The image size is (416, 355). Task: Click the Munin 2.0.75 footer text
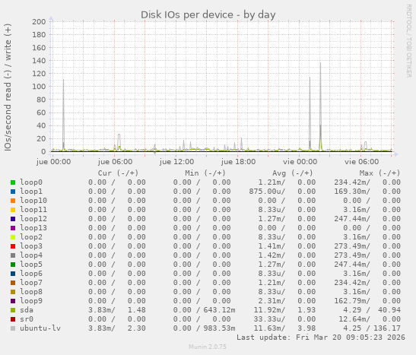(x=208, y=347)
